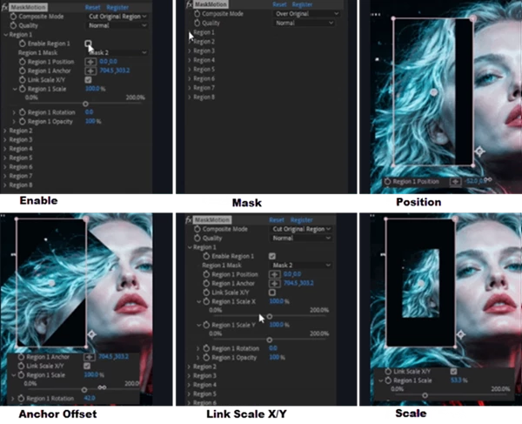Click scale value 53.3 in Scale panel
522x424 pixels.
click(456, 380)
